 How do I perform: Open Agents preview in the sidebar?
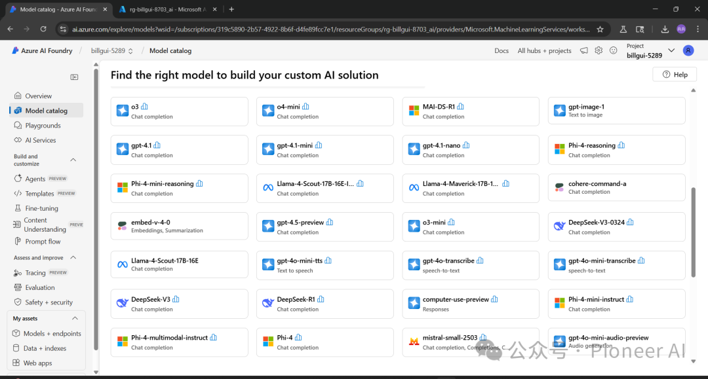coord(46,179)
